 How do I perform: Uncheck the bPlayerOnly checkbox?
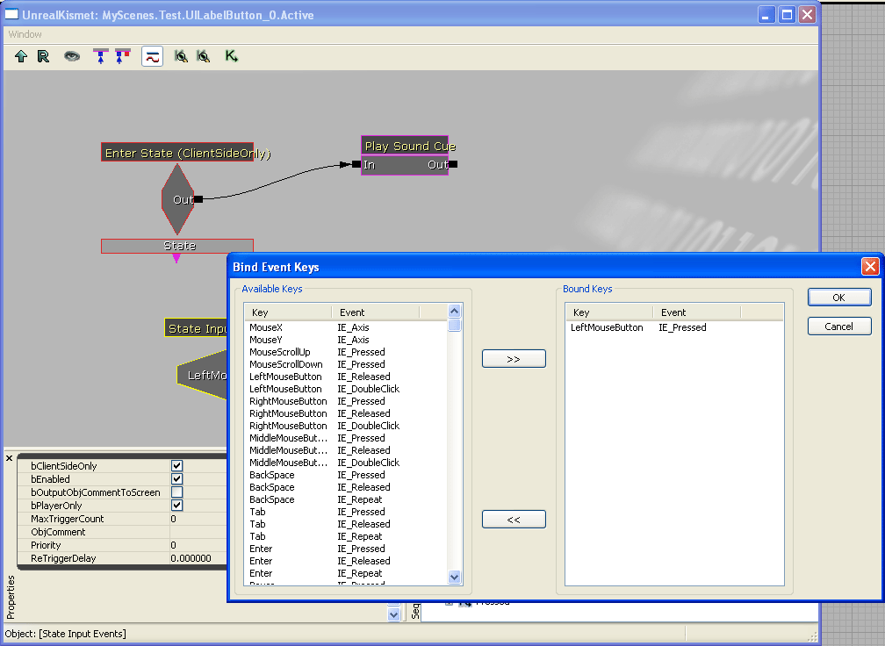(x=178, y=506)
